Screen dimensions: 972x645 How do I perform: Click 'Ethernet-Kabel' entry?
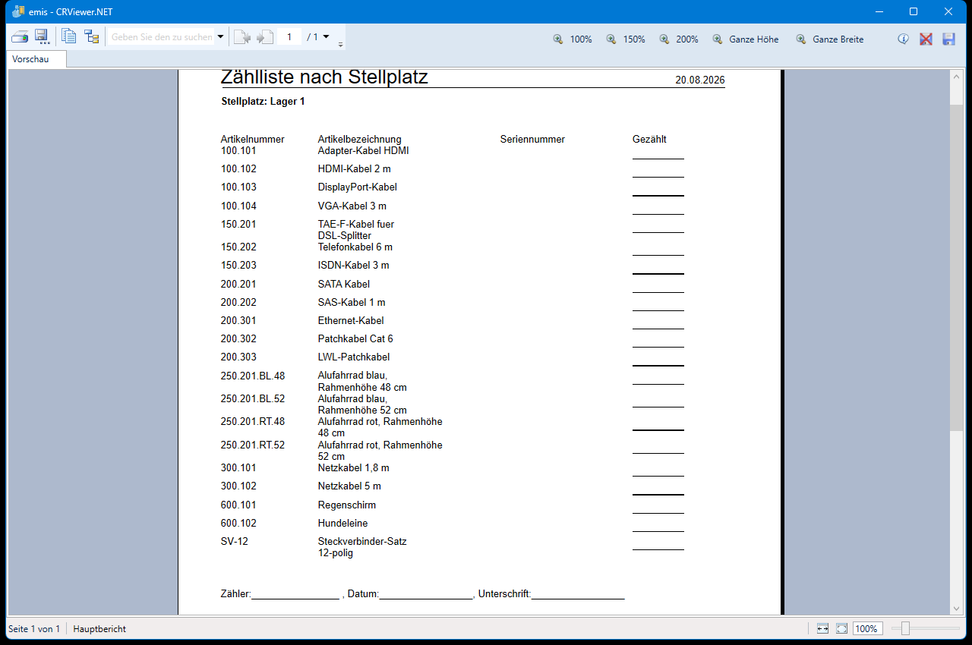pyautogui.click(x=351, y=320)
